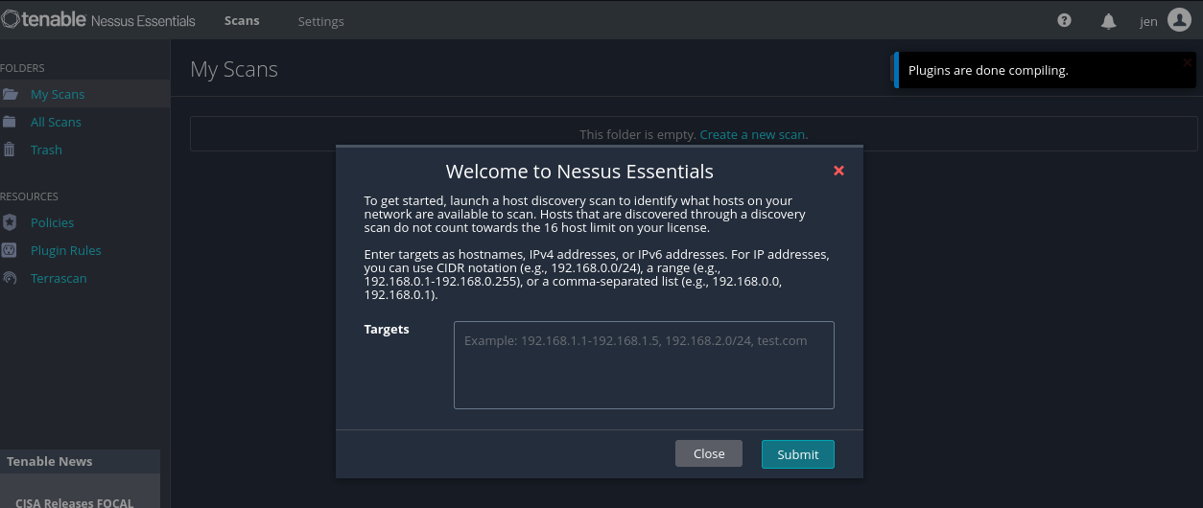Open the notifications bell icon
1203x508 pixels.
point(1109,20)
